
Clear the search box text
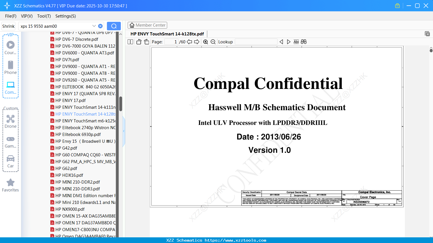point(100,26)
